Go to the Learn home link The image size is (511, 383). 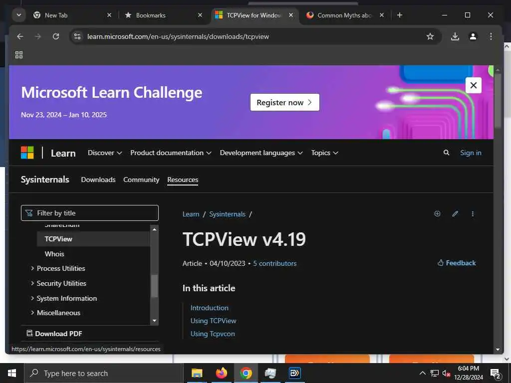tap(63, 153)
